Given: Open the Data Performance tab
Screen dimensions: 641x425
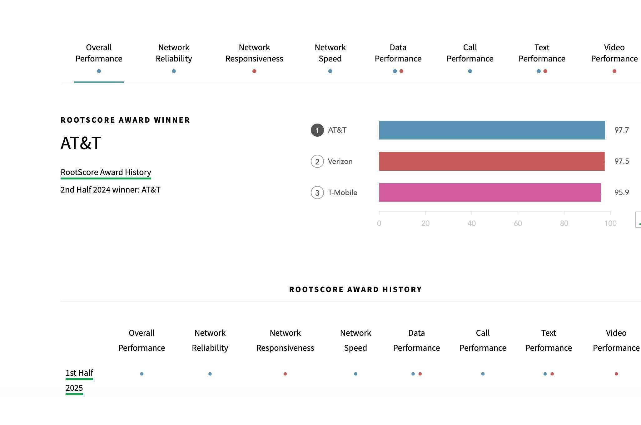Looking at the screenshot, I should 398,59.
